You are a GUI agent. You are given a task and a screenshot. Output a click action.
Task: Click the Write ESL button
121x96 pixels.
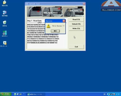(x=76, y=29)
